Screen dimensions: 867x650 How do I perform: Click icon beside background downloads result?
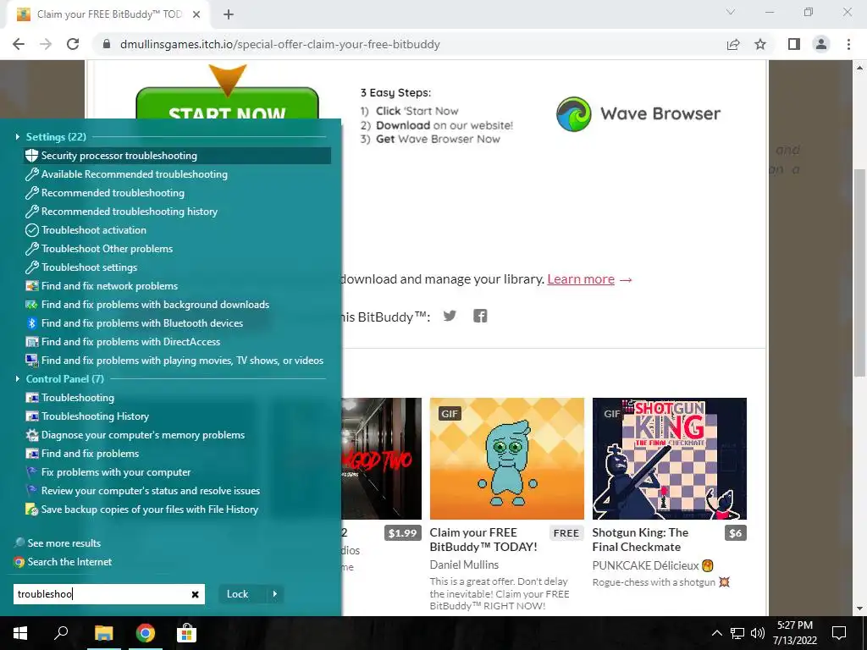click(31, 305)
